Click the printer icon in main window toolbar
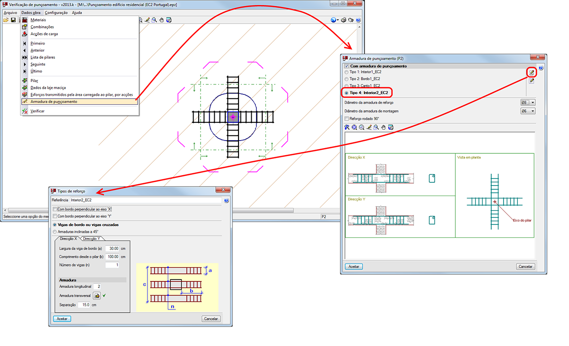The height and width of the screenshot is (346, 569). pyautogui.click(x=344, y=20)
